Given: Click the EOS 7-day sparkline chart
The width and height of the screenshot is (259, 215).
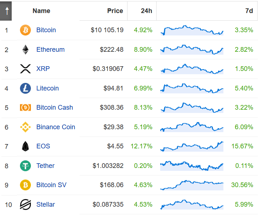Looking at the screenshot, I should tap(192, 146).
